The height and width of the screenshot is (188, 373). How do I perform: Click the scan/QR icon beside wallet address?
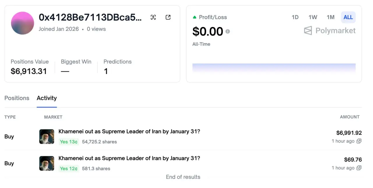(153, 17)
